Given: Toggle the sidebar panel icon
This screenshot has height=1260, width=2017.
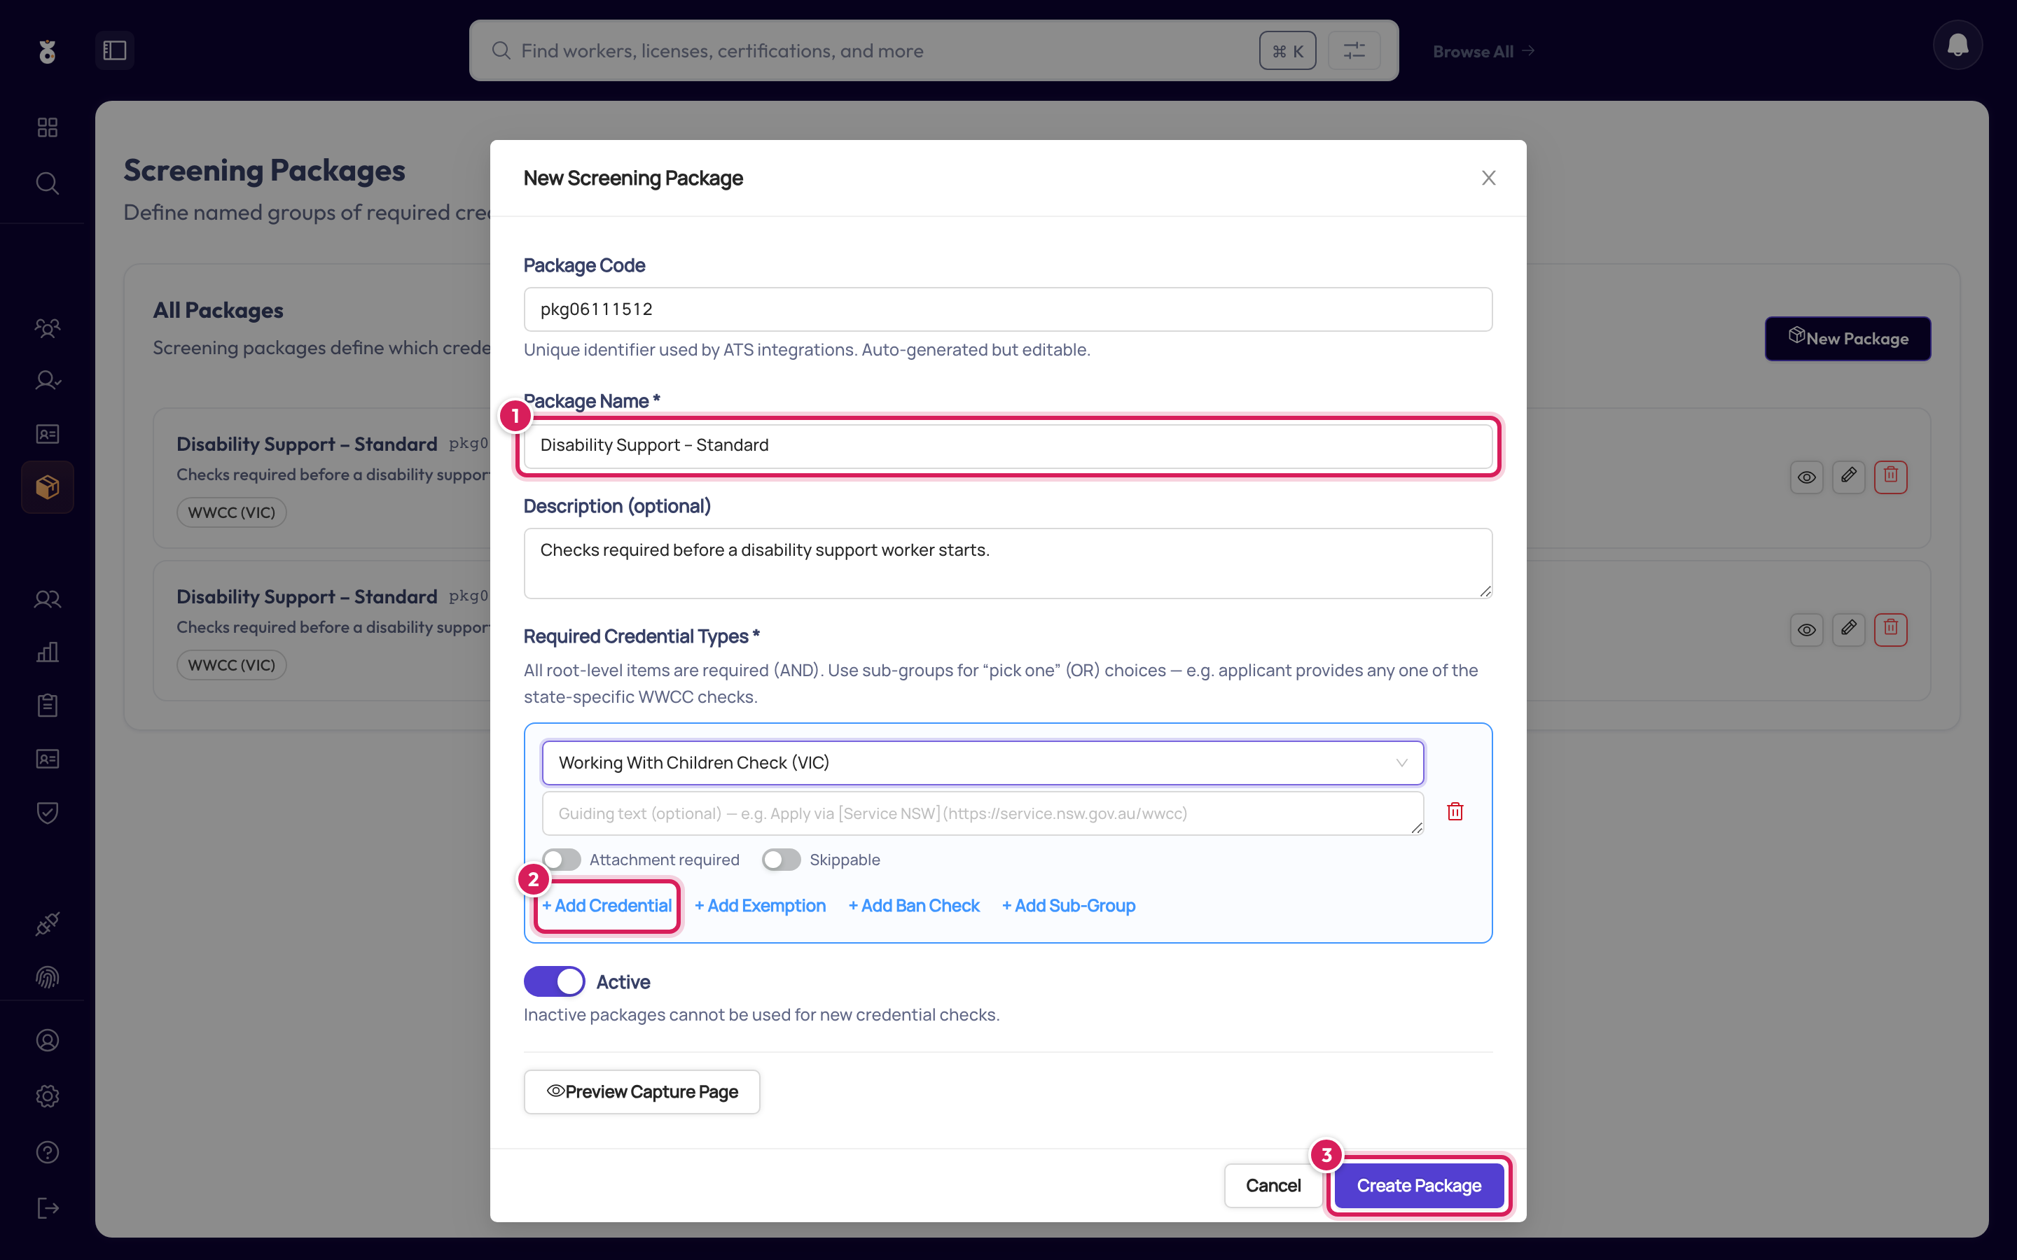Looking at the screenshot, I should (x=114, y=51).
